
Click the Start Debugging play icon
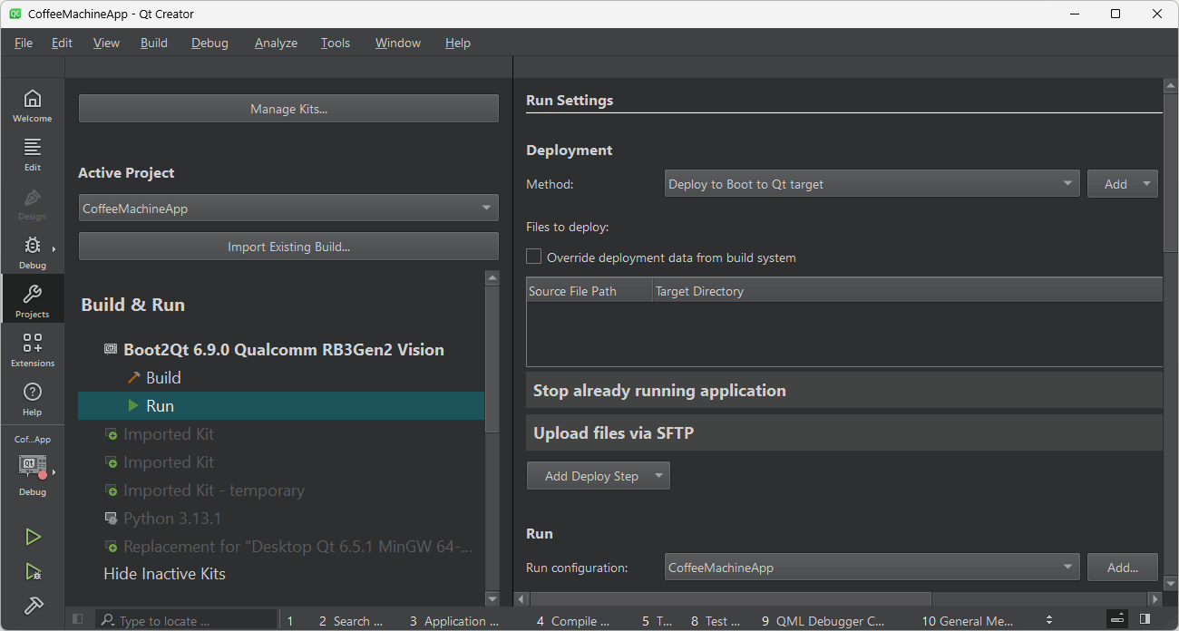click(33, 571)
